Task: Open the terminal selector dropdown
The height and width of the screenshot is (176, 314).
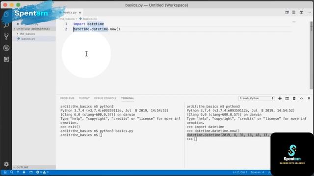Action: 256,98
